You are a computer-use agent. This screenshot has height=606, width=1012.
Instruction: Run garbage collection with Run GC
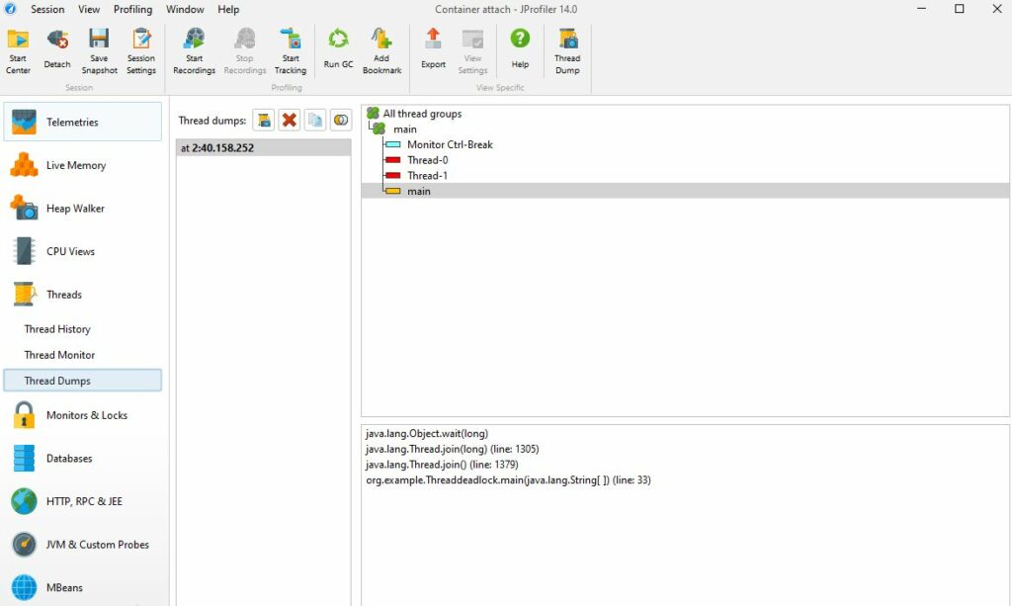338,49
